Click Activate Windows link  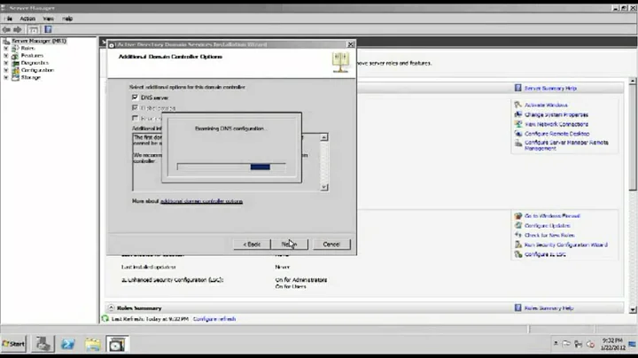546,105
